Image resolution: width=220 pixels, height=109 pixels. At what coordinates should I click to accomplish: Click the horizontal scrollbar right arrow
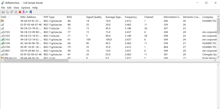(x=215, y=60)
